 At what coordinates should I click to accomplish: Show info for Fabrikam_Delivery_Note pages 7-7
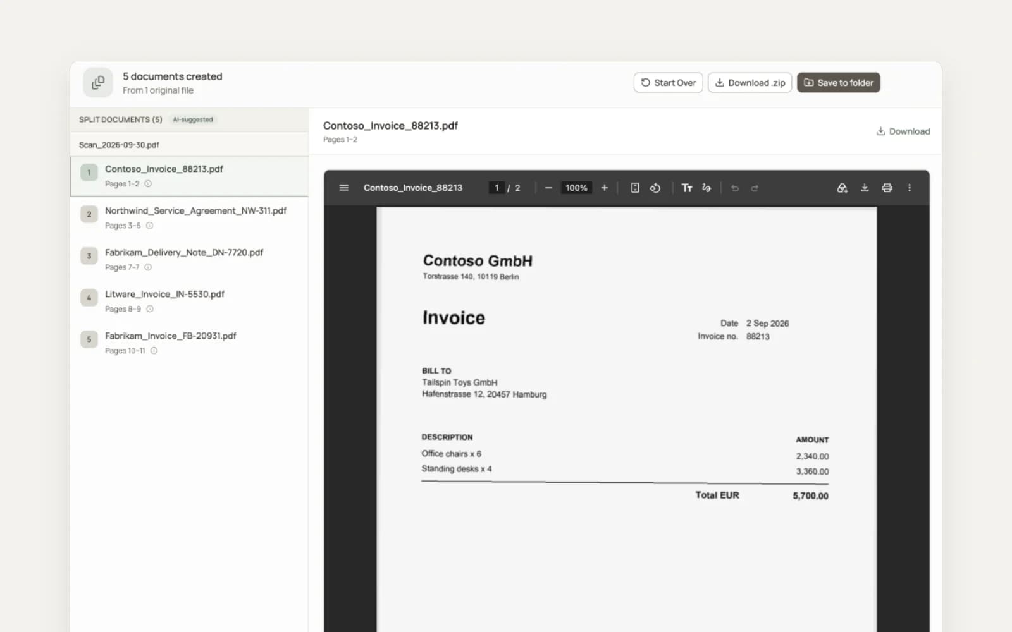(148, 267)
